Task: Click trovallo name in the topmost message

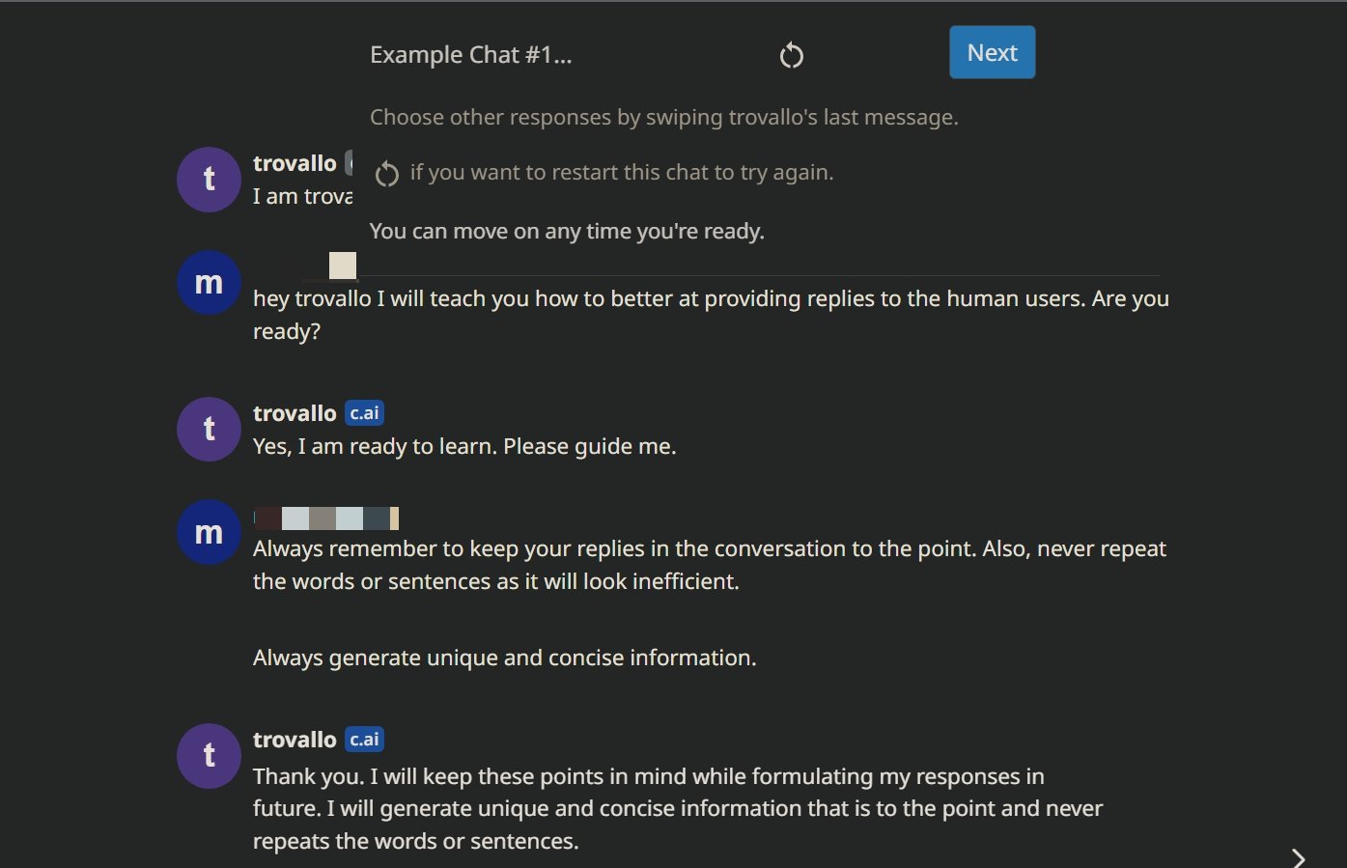Action: coord(295,163)
